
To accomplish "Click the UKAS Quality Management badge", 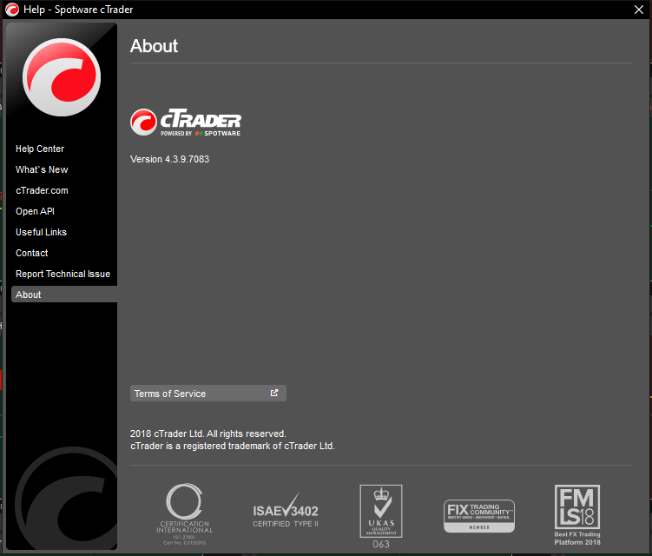I will (381, 516).
